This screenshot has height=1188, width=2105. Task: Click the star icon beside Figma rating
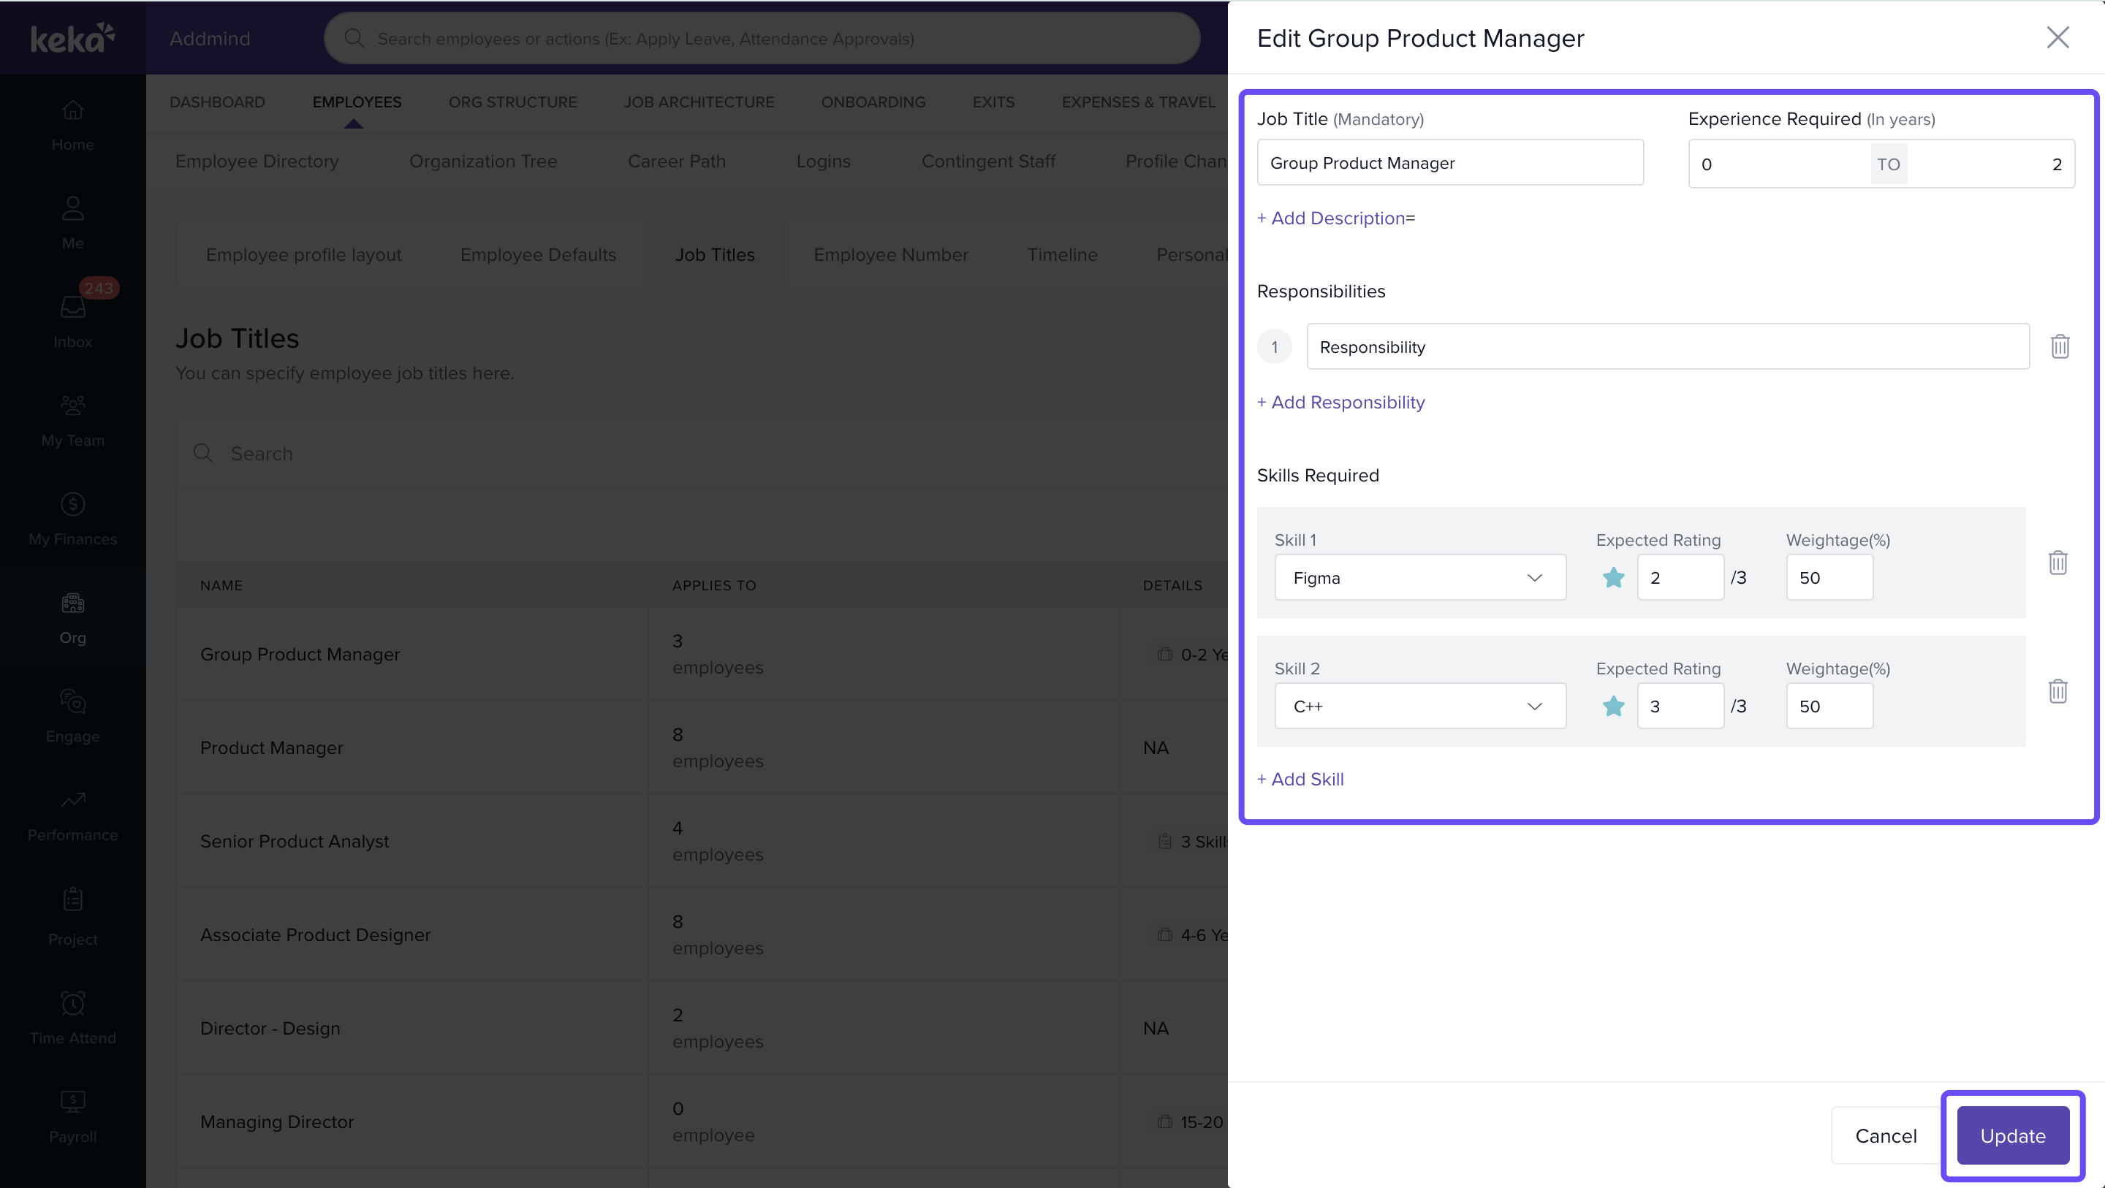pyautogui.click(x=1613, y=578)
